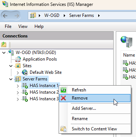Click the HAS Instance 3 farm icon
The image size is (136, 137).
(x=25, y=99)
